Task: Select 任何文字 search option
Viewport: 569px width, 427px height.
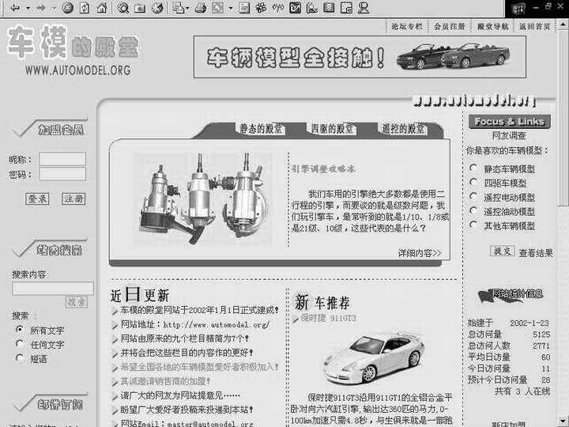Action: coord(20,344)
